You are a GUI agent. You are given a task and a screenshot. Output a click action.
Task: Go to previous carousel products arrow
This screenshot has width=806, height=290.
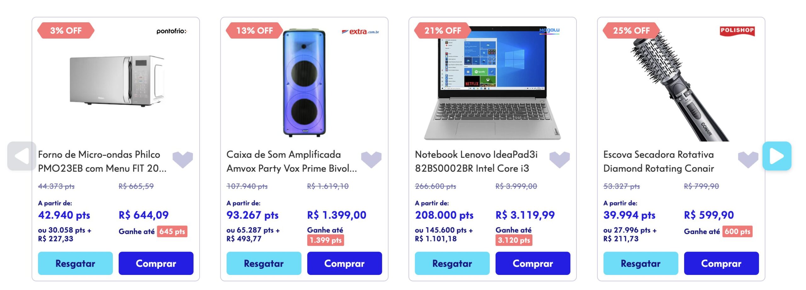pyautogui.click(x=21, y=156)
